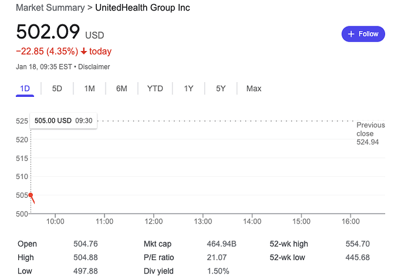This screenshot has height=280, width=405.
Task: Switch to the 5D chart tab
Action: pyautogui.click(x=57, y=89)
